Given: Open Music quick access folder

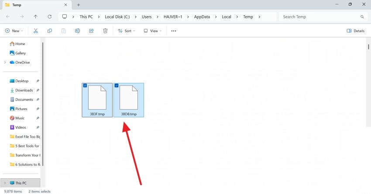Looking at the screenshot, I should pyautogui.click(x=17, y=118).
